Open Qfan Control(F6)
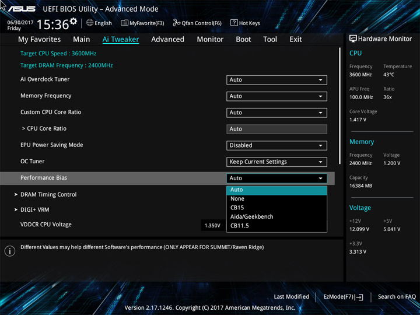The height and width of the screenshot is (315, 420). coord(197,23)
